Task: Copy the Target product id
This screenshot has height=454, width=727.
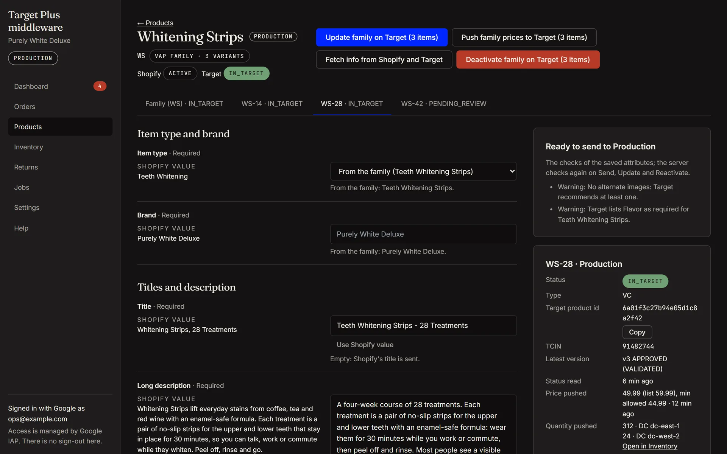Action: point(637,332)
